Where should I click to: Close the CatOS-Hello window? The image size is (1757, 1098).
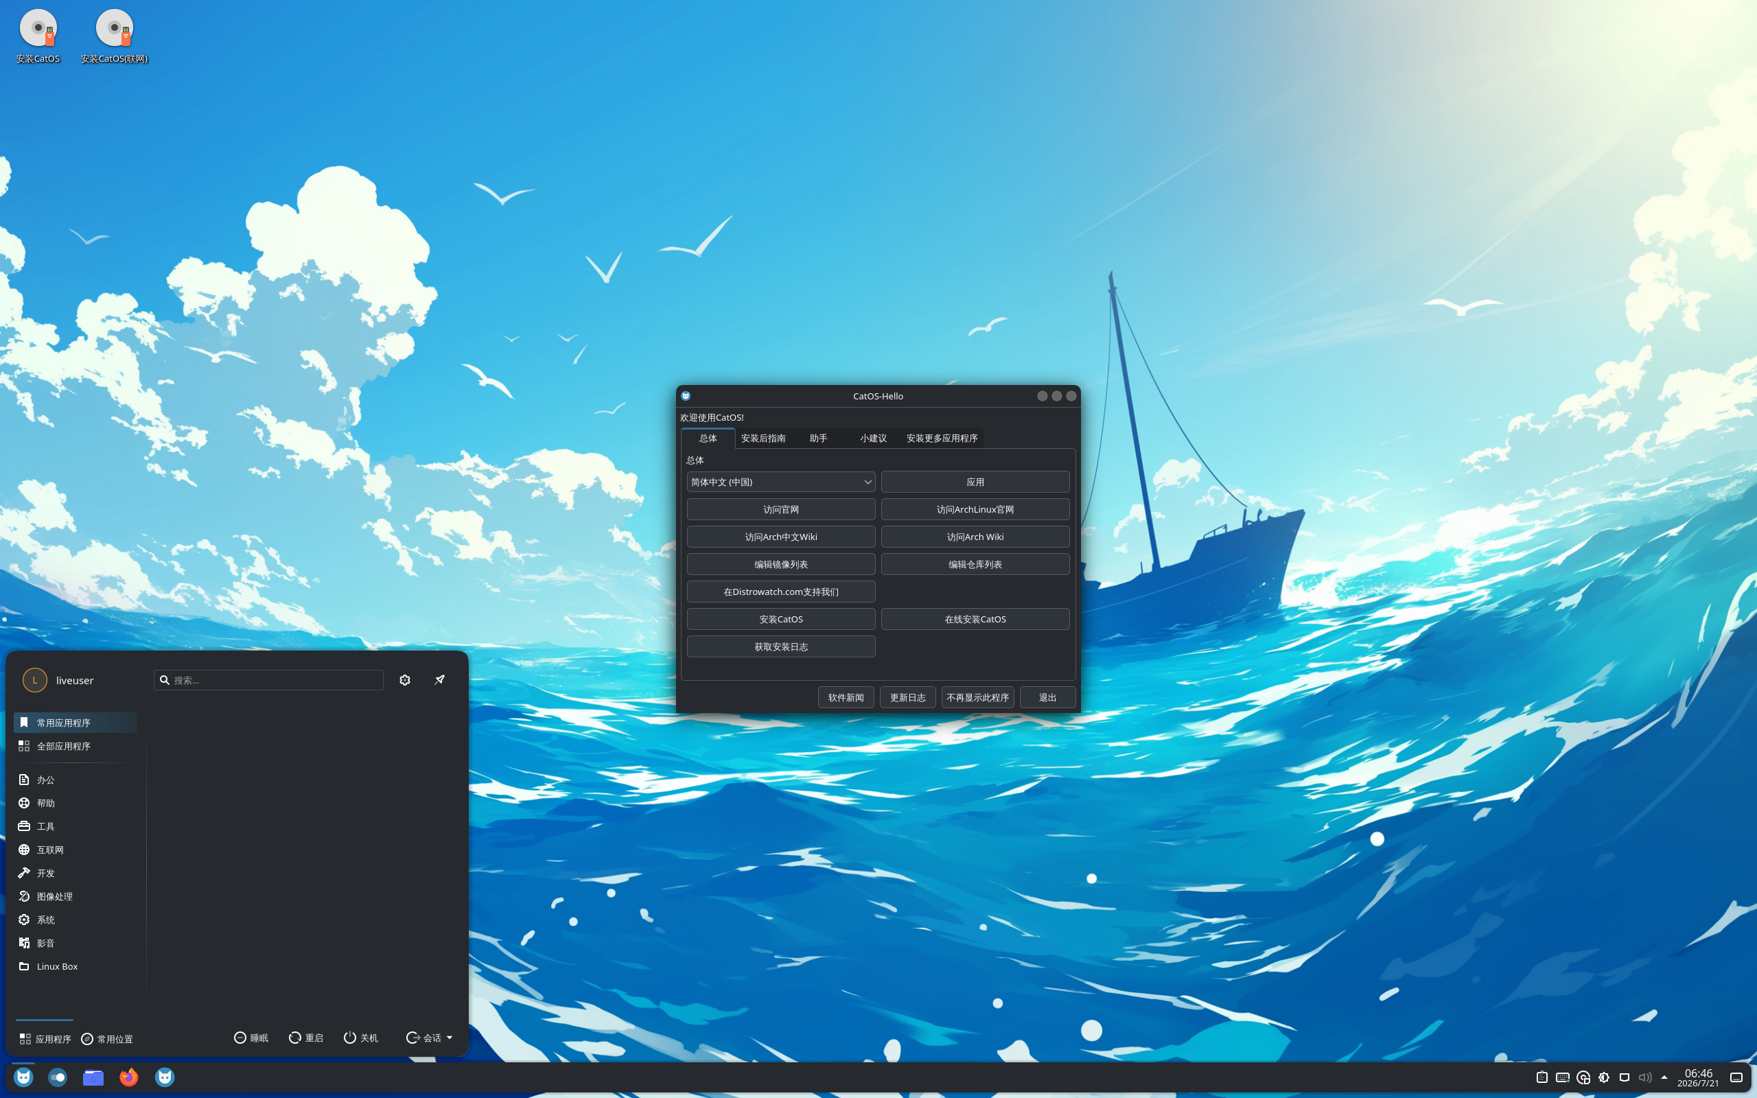[x=1071, y=396]
